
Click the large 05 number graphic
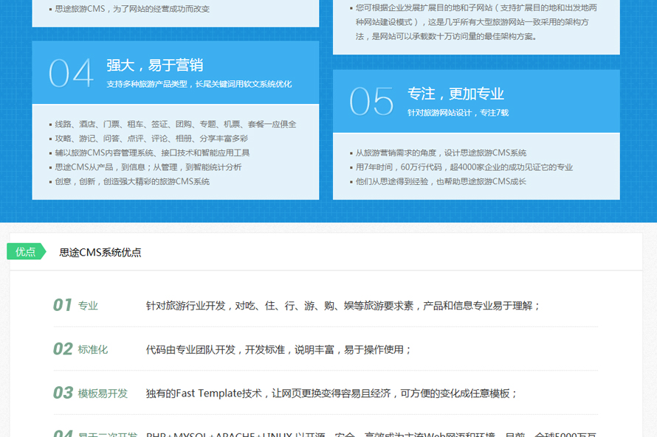(371, 101)
